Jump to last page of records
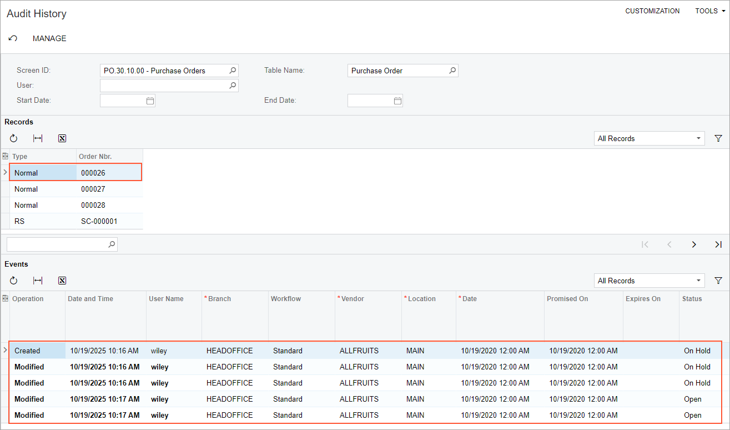 718,244
